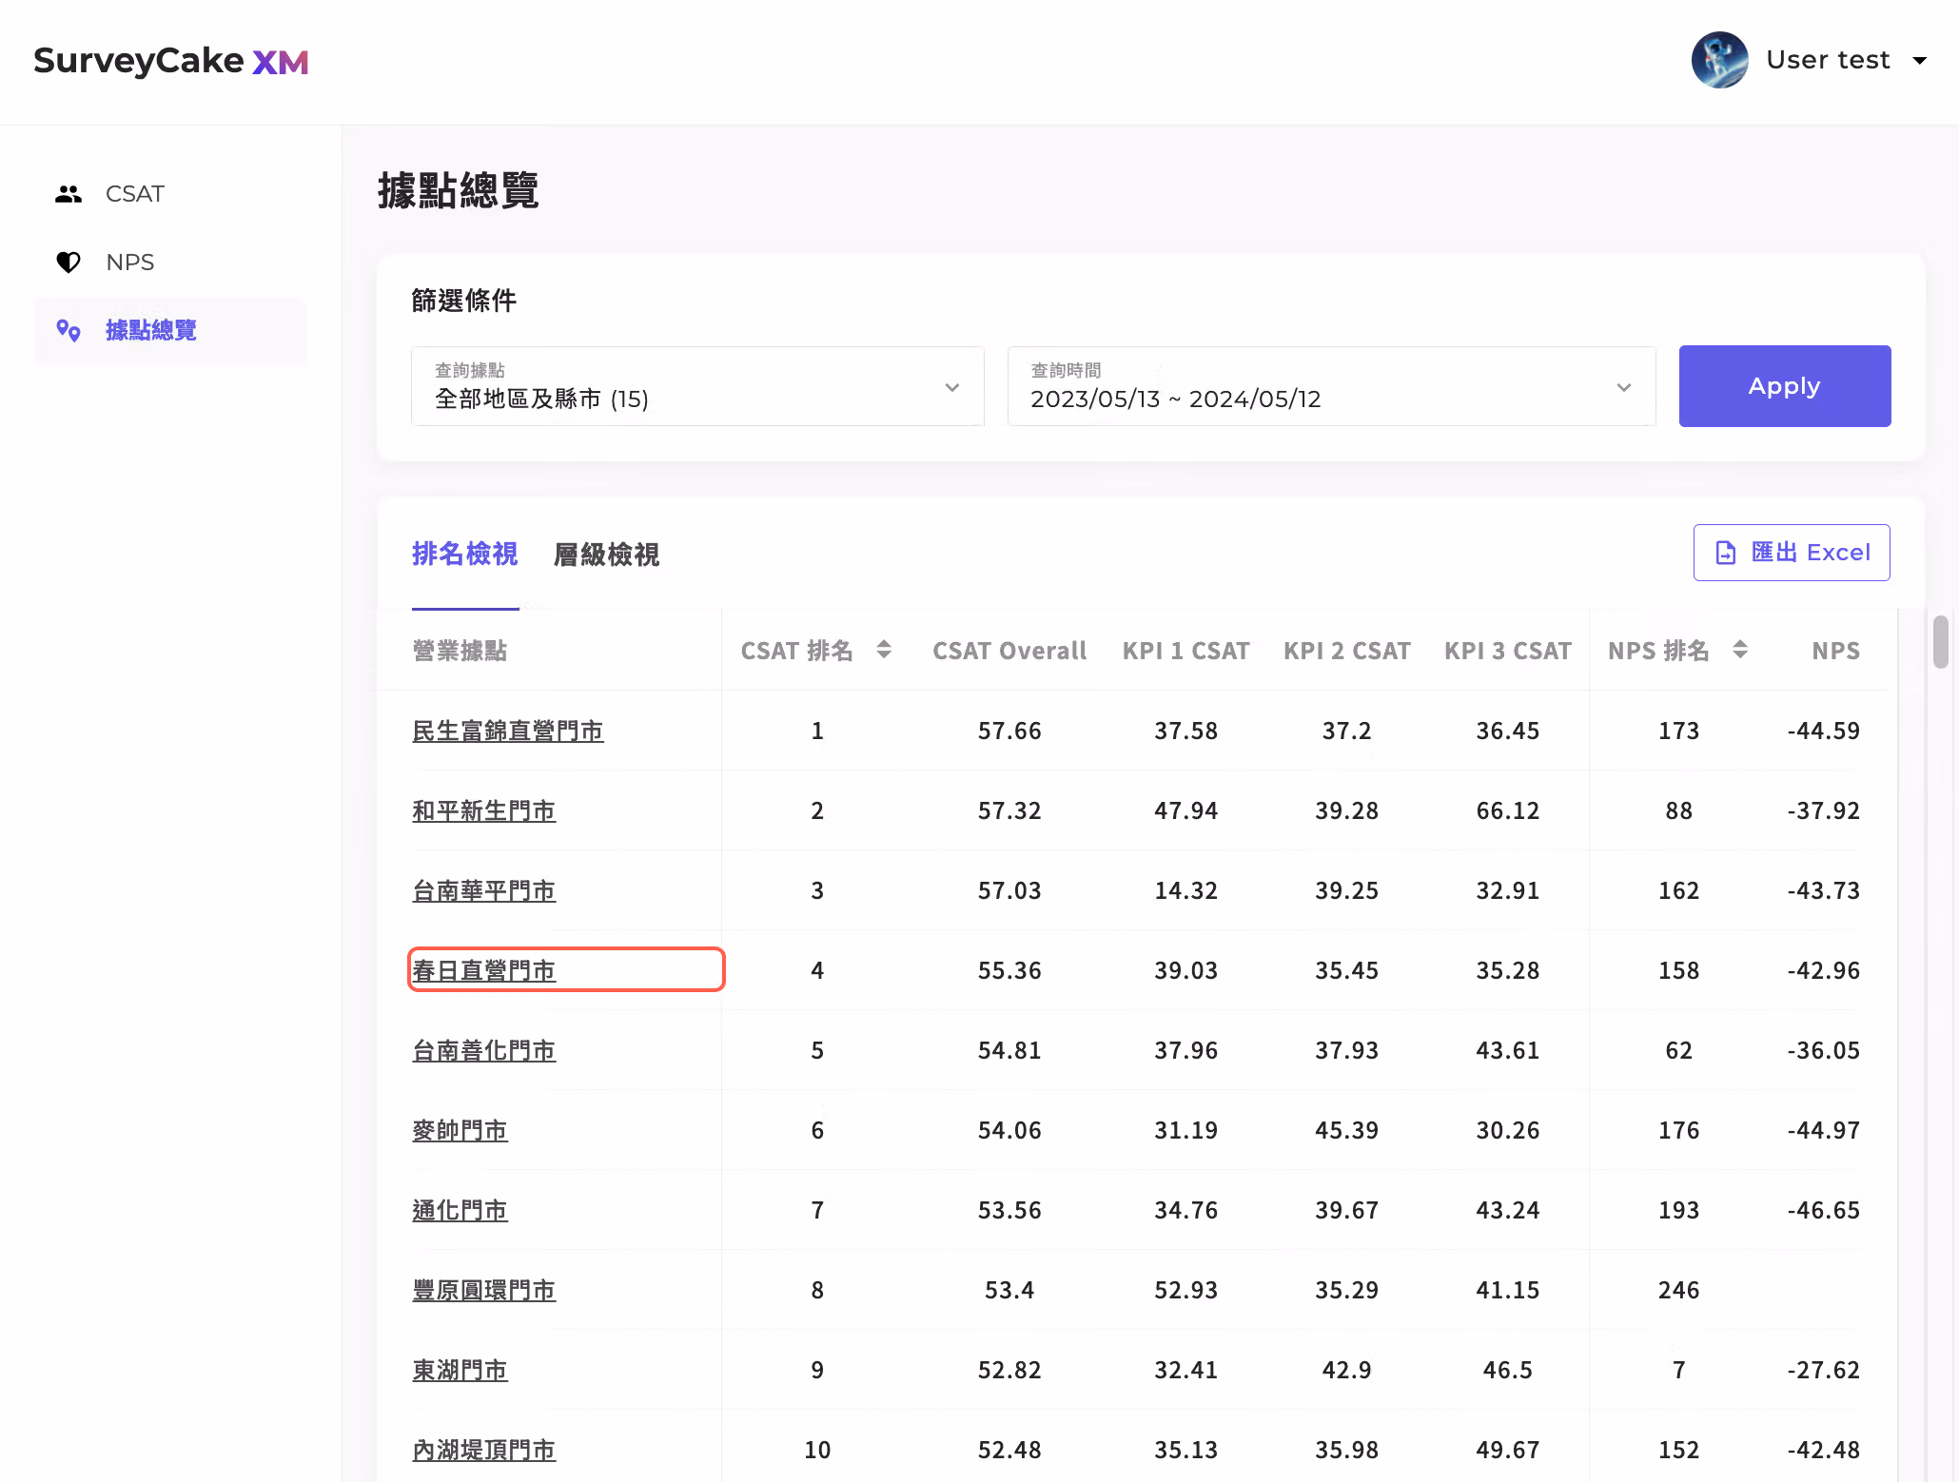Click the 營業據點 column header
The width and height of the screenshot is (1959, 1482).
click(460, 651)
